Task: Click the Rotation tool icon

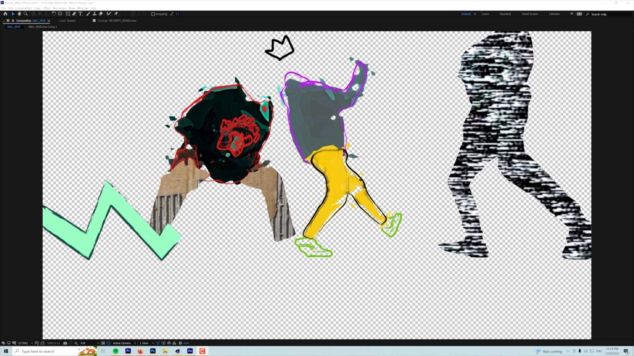Action: (x=54, y=14)
